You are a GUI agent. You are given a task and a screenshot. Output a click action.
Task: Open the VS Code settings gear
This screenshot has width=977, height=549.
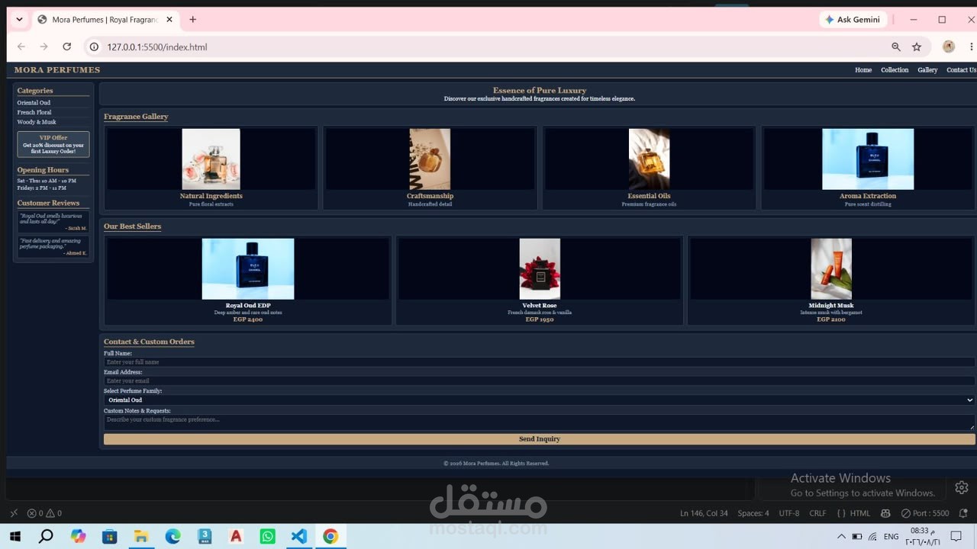[962, 487]
